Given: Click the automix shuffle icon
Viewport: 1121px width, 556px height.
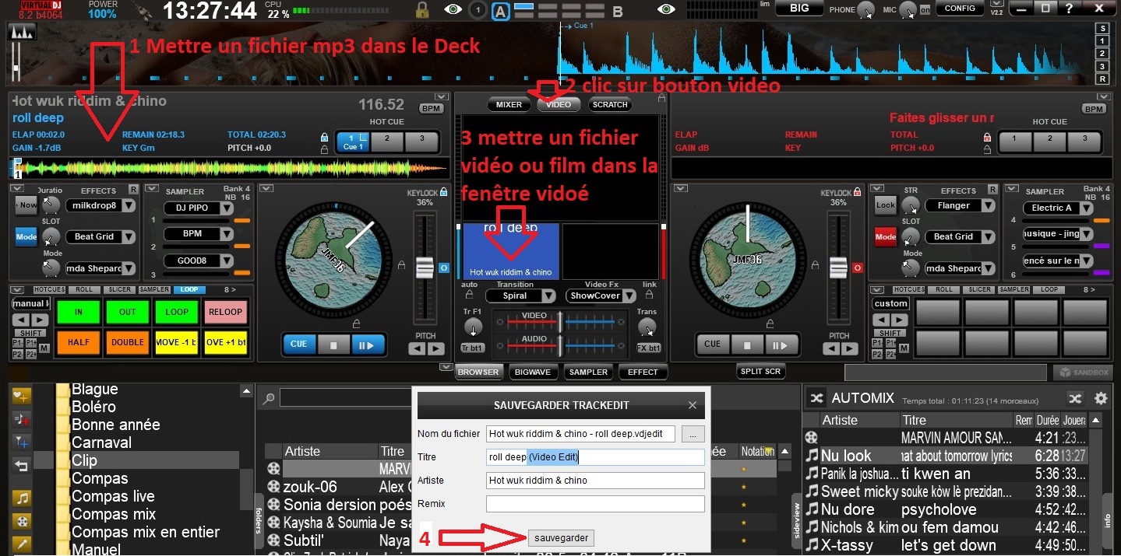Looking at the screenshot, I should 816,398.
